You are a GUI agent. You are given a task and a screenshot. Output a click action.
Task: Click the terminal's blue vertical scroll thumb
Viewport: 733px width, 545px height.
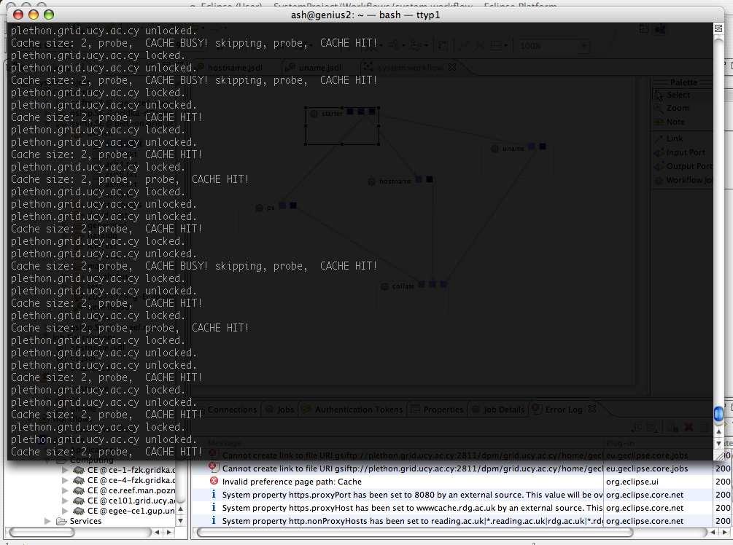(718, 414)
